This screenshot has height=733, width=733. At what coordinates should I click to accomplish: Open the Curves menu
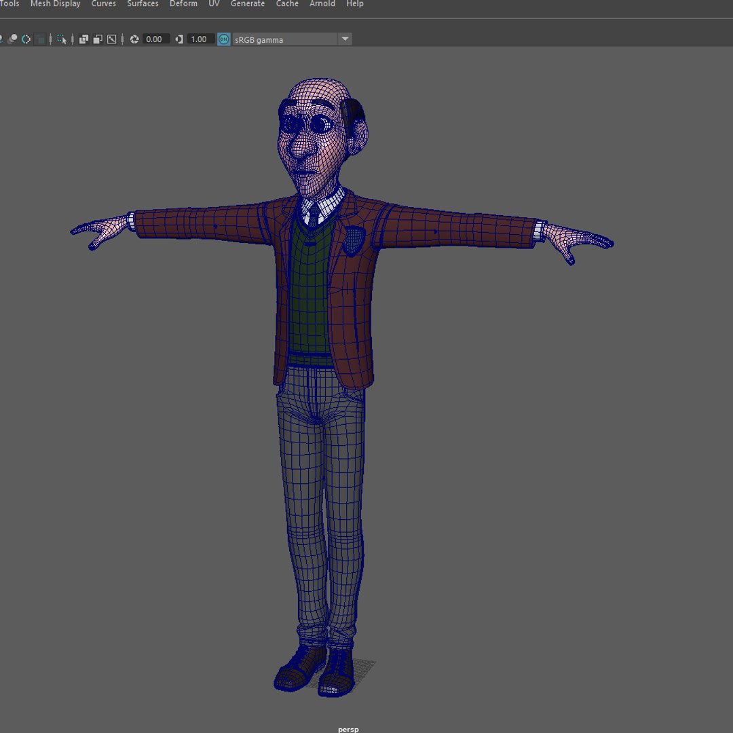coord(103,4)
